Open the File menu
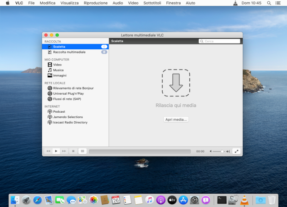 (31, 3)
